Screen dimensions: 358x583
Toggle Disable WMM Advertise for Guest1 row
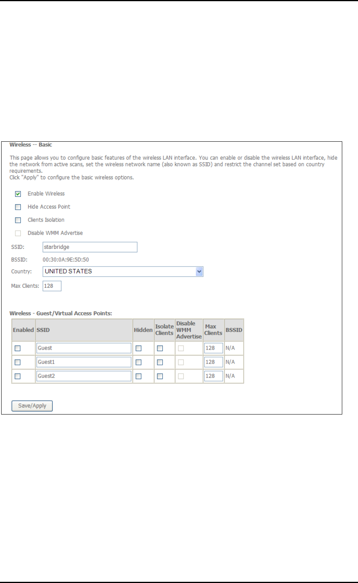pyautogui.click(x=181, y=362)
